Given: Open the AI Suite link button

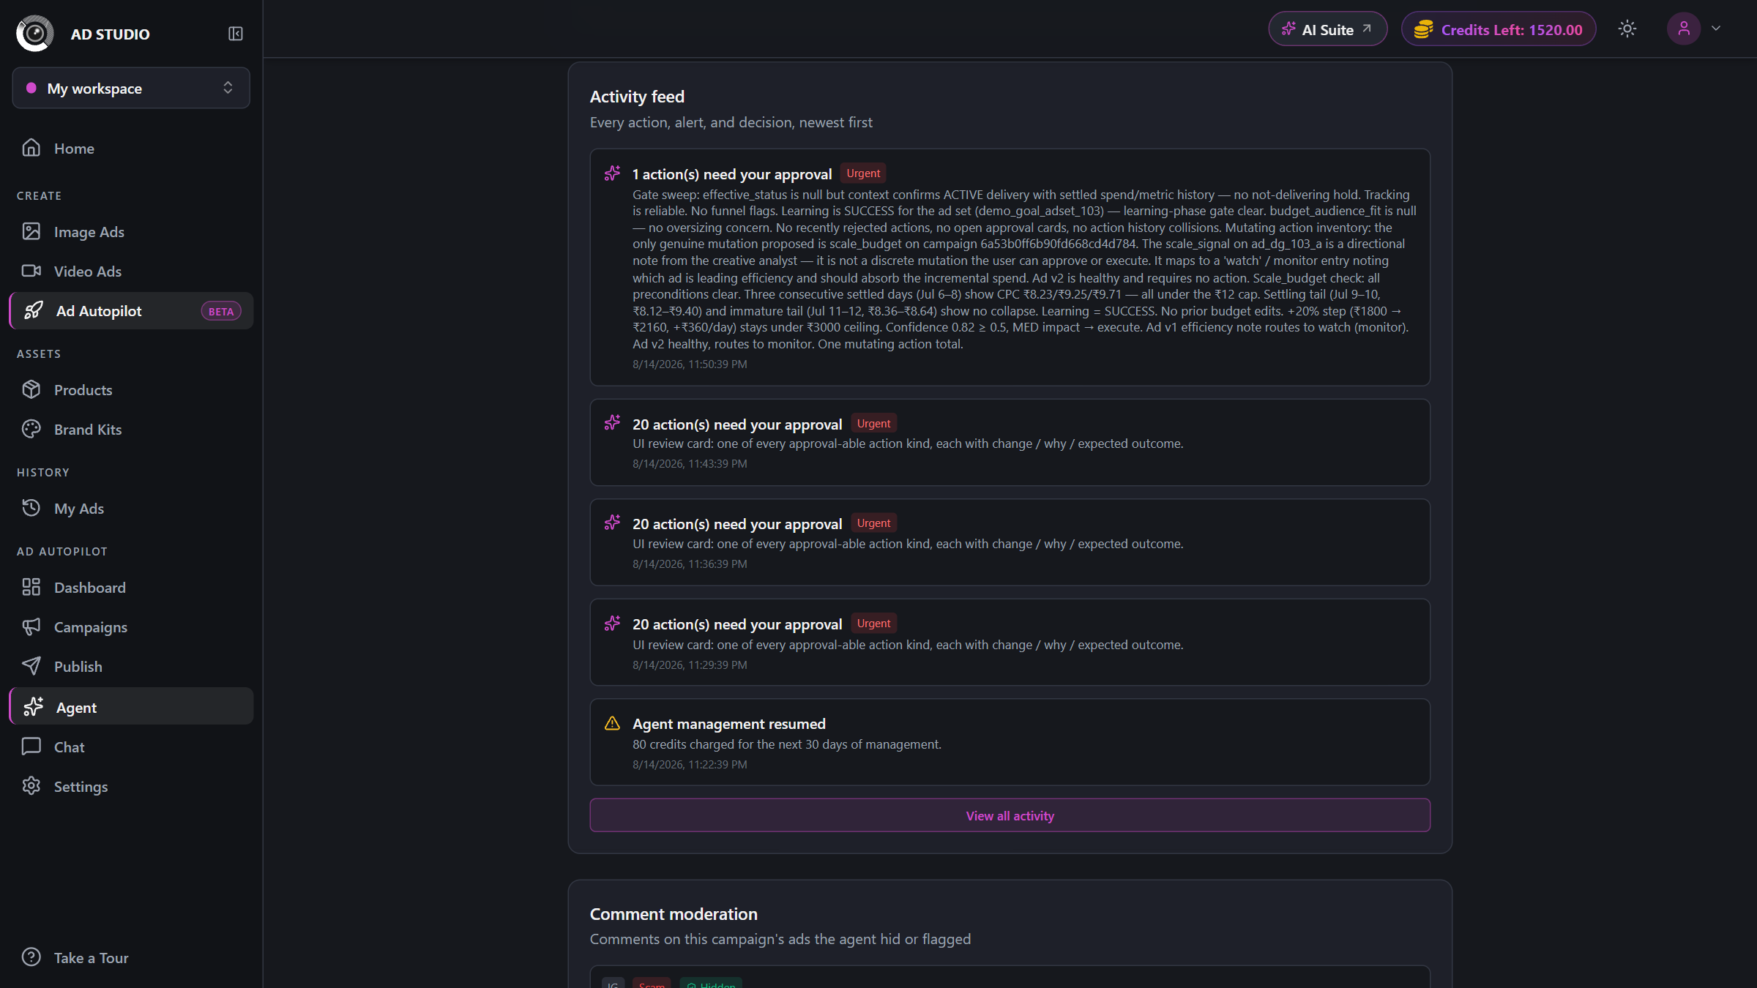Looking at the screenshot, I should [1327, 29].
